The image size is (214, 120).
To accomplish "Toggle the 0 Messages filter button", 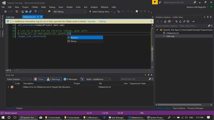I will pyautogui.click(x=71, y=79).
